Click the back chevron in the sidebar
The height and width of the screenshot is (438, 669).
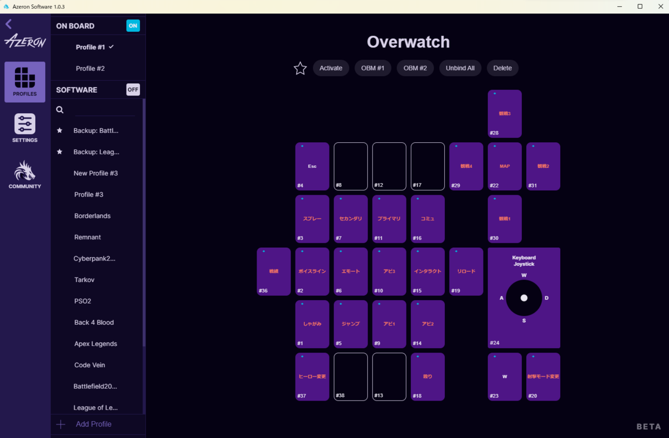tap(8, 24)
